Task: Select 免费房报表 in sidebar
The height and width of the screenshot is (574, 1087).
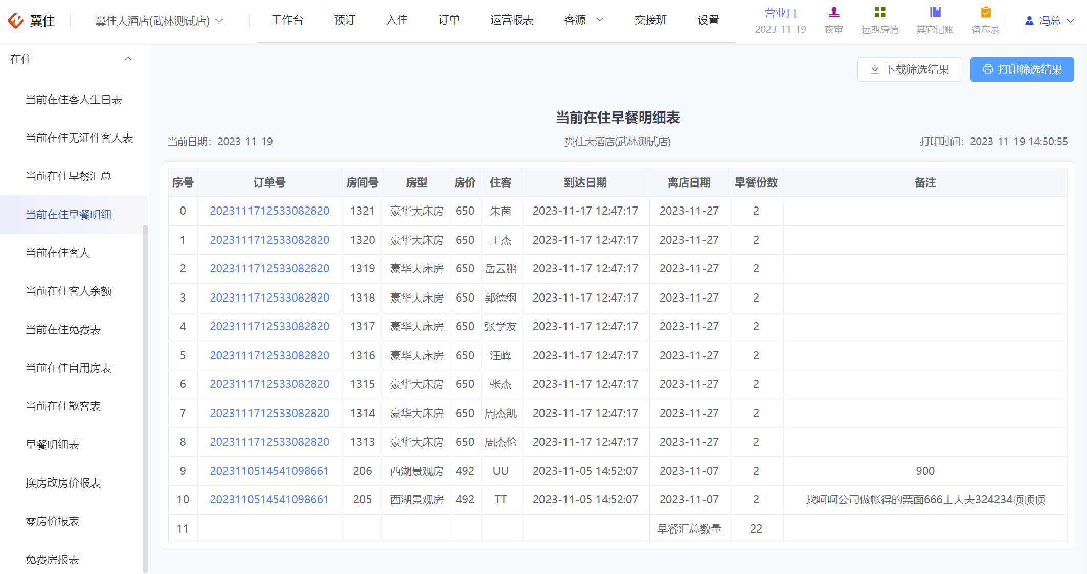Action: coord(74,560)
